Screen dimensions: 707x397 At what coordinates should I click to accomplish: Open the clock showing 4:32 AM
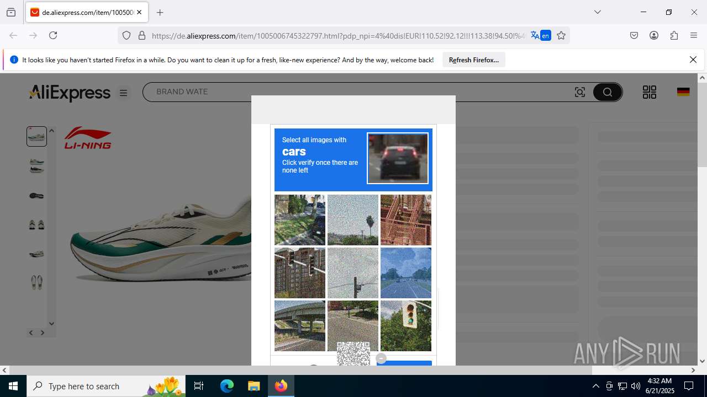pos(660,386)
